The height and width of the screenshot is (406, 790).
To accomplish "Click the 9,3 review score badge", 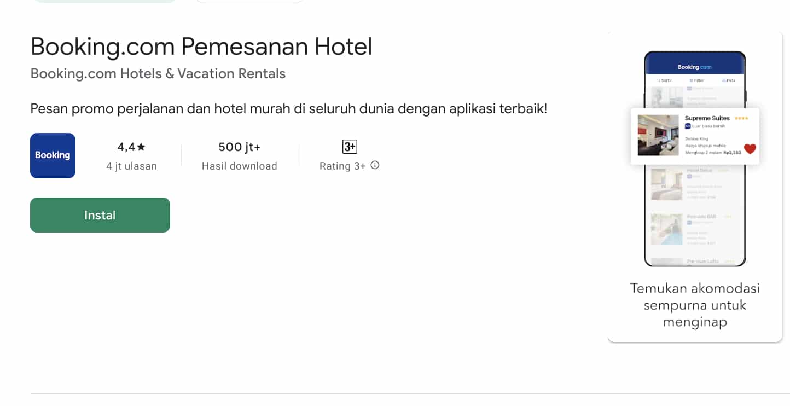I will (687, 126).
